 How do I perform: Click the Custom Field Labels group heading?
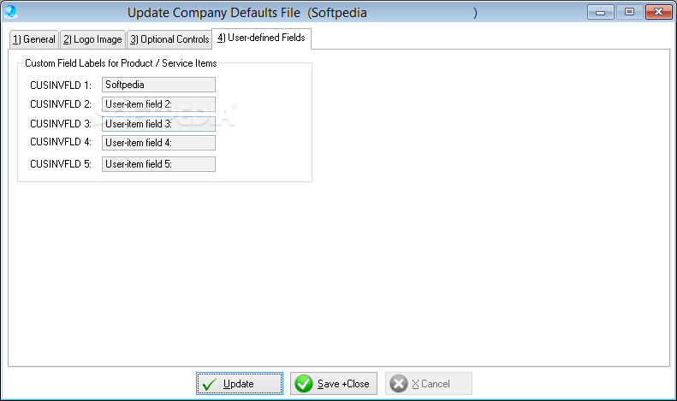(121, 63)
